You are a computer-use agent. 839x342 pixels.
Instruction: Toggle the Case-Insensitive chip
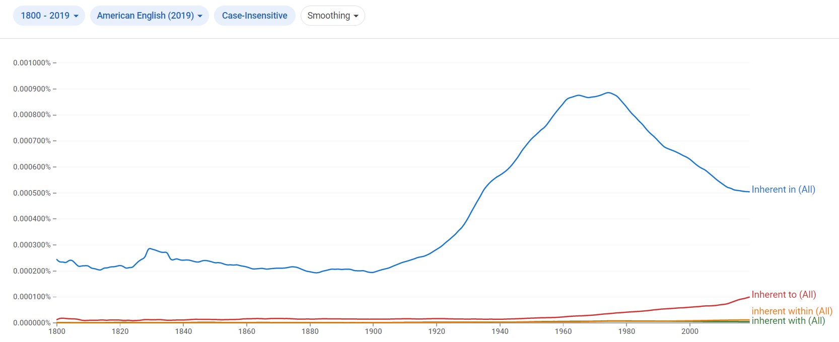(x=254, y=16)
